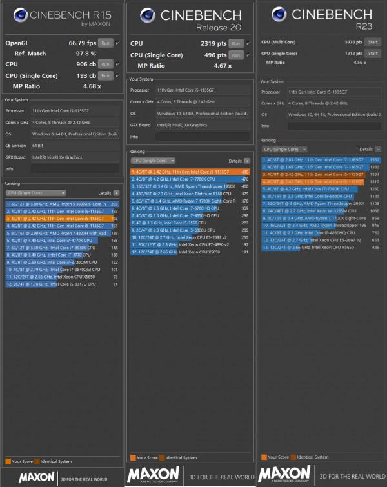Select the Intel Core i7-3840QM row in R15
This screenshot has height=487, width=387.
click(62, 270)
